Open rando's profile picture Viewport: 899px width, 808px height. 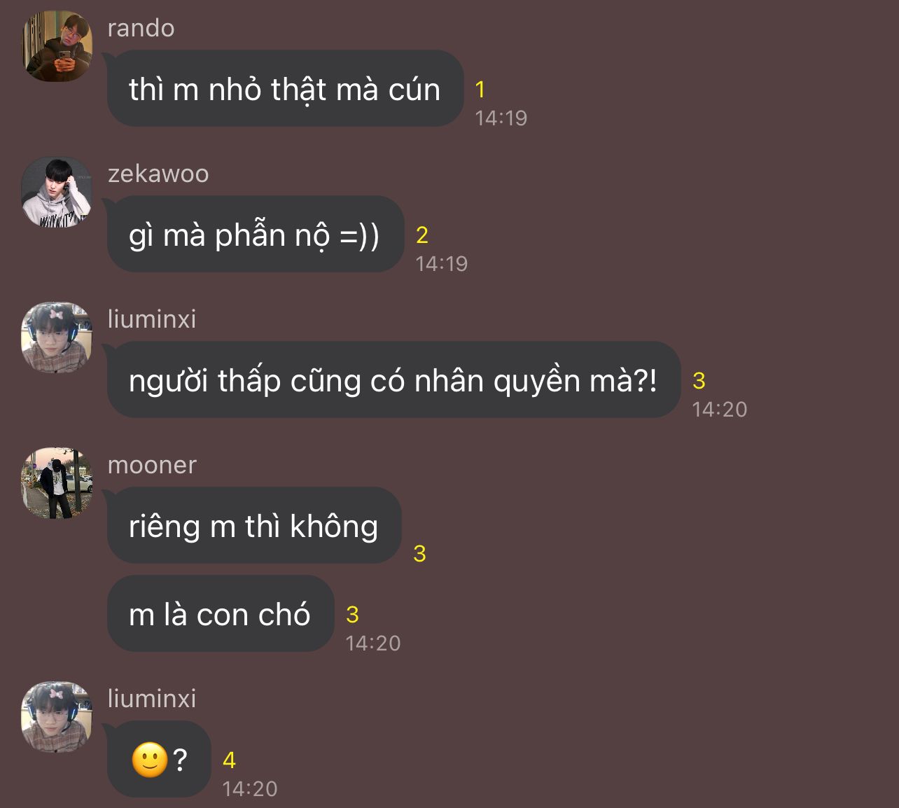point(57,46)
